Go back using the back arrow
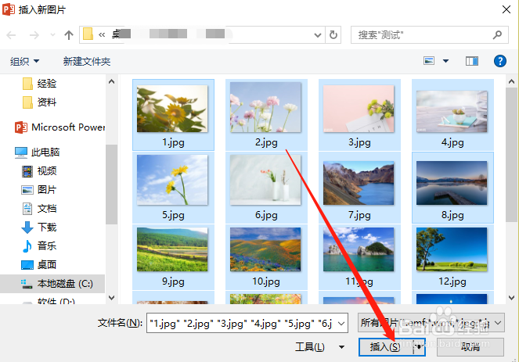This screenshot has width=519, height=362. point(11,34)
